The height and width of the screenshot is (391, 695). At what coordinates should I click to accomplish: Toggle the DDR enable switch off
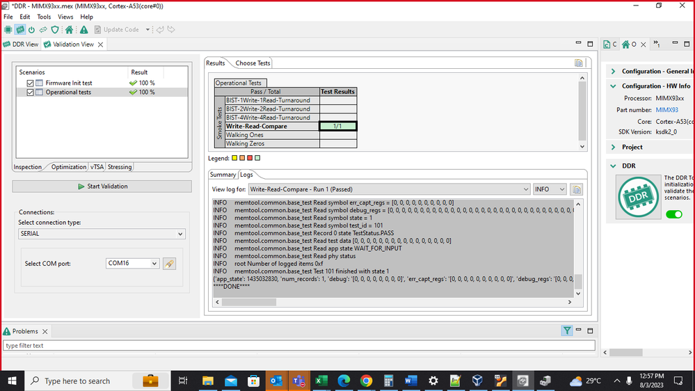click(674, 214)
